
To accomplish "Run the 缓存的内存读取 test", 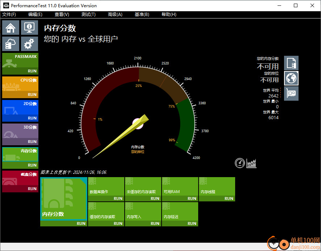I will [x=106, y=223].
